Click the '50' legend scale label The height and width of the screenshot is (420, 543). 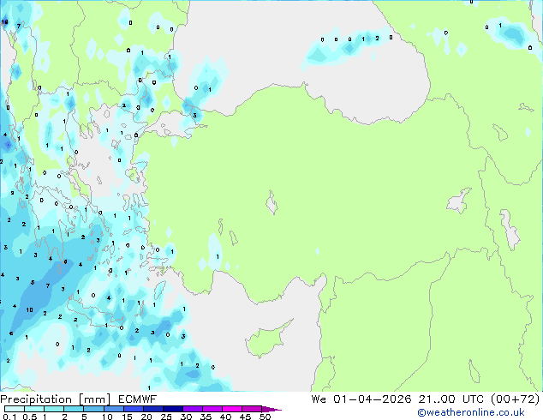[x=265, y=417]
